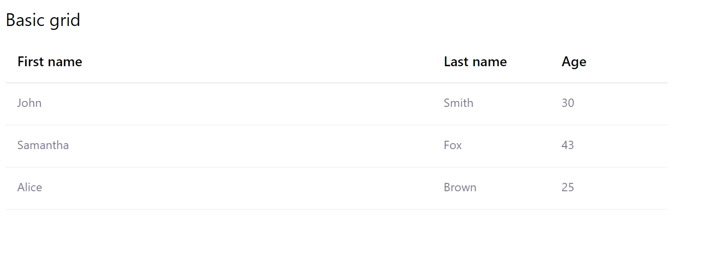Click the age cell showing 25

pos(567,187)
